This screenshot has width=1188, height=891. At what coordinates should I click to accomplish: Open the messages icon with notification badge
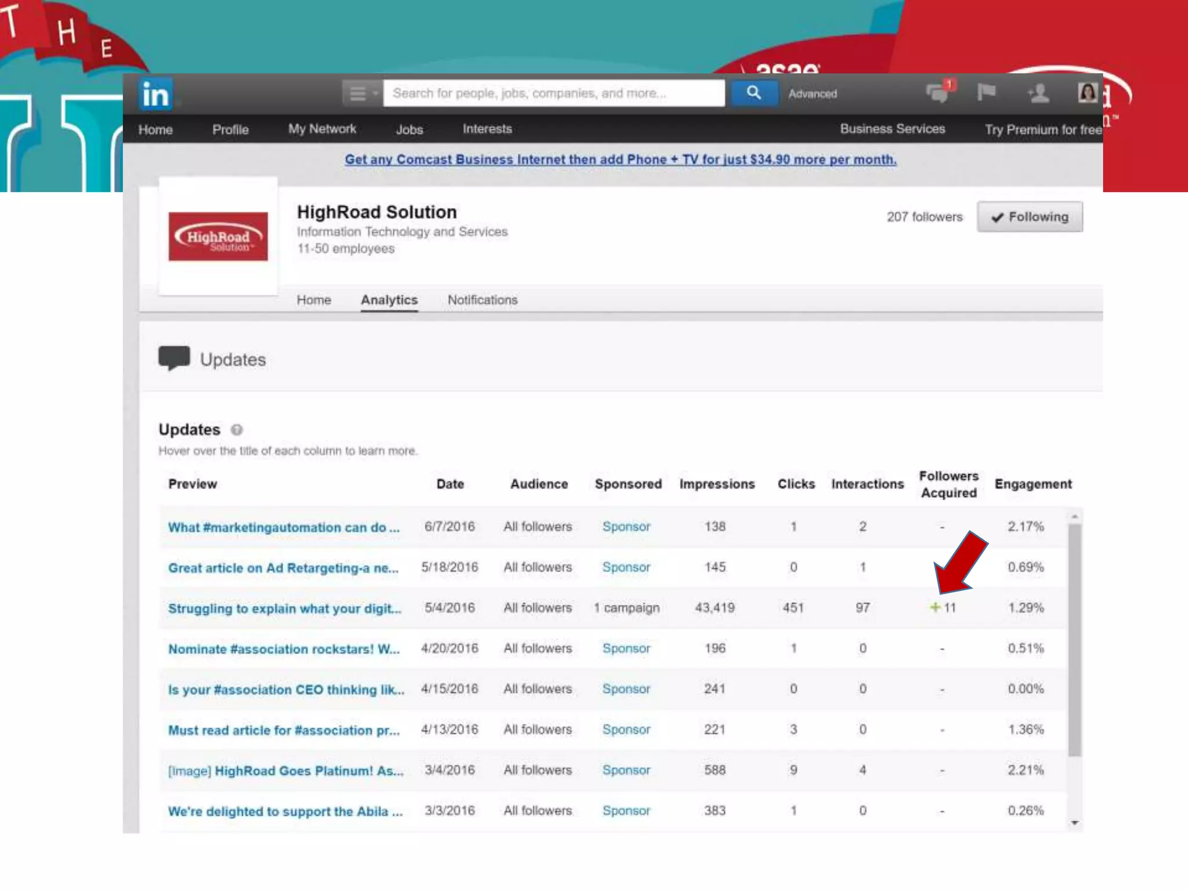938,92
